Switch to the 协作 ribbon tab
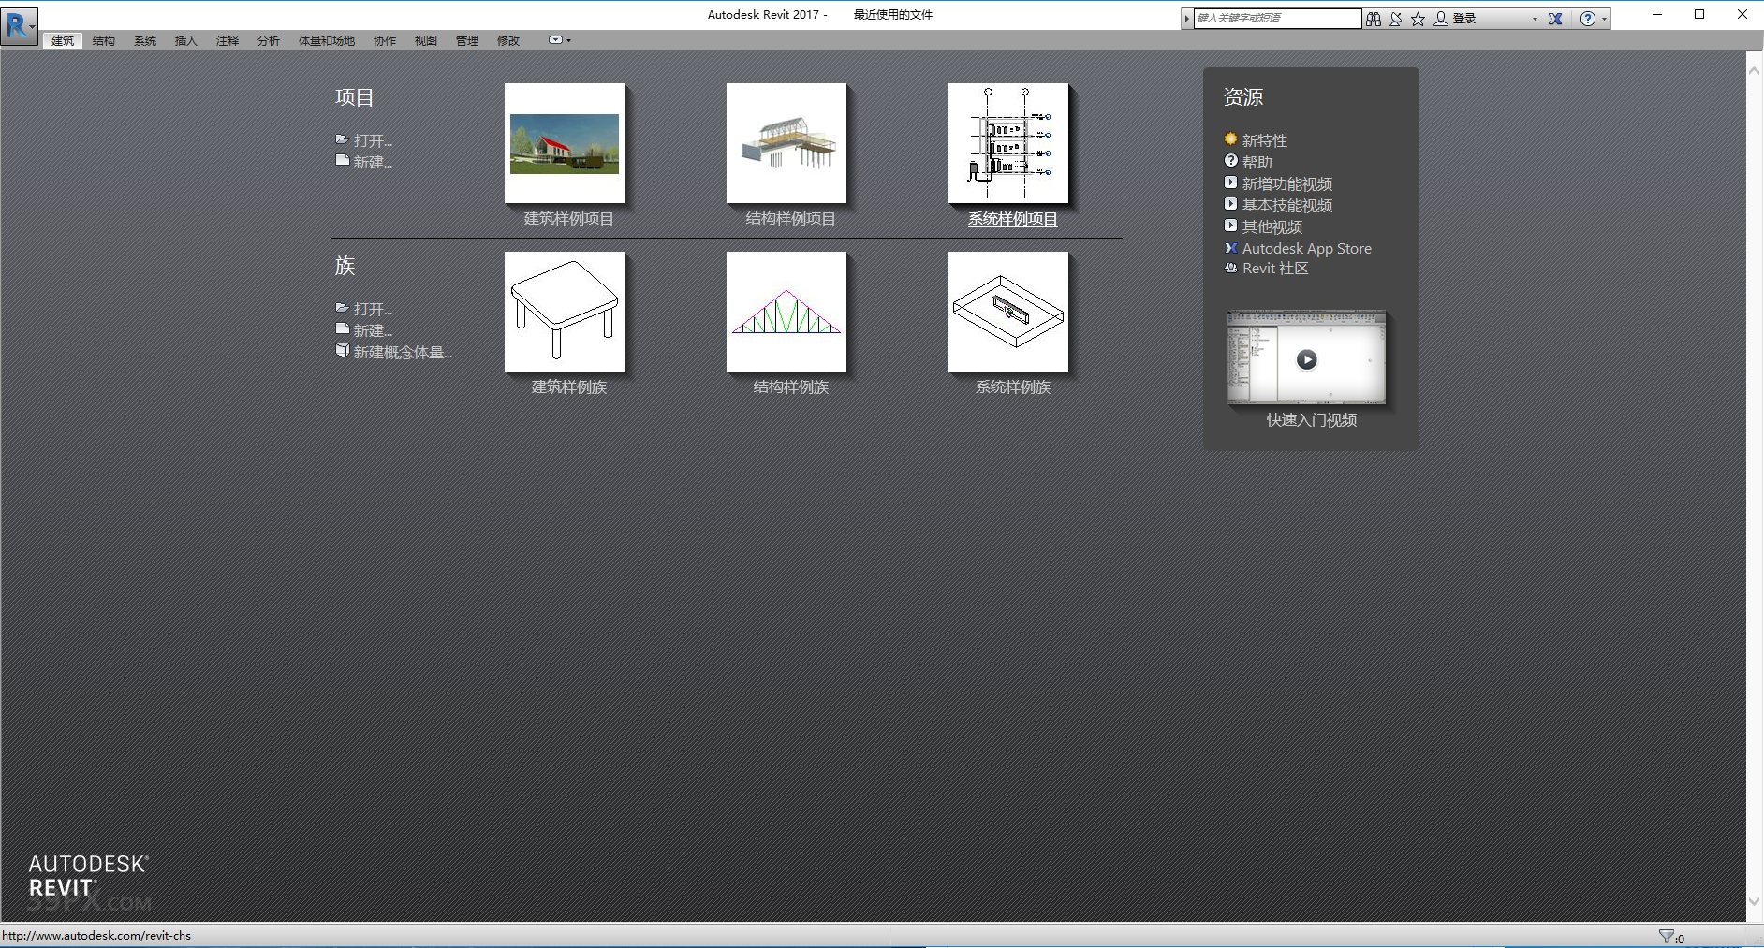The height and width of the screenshot is (948, 1764). [385, 41]
